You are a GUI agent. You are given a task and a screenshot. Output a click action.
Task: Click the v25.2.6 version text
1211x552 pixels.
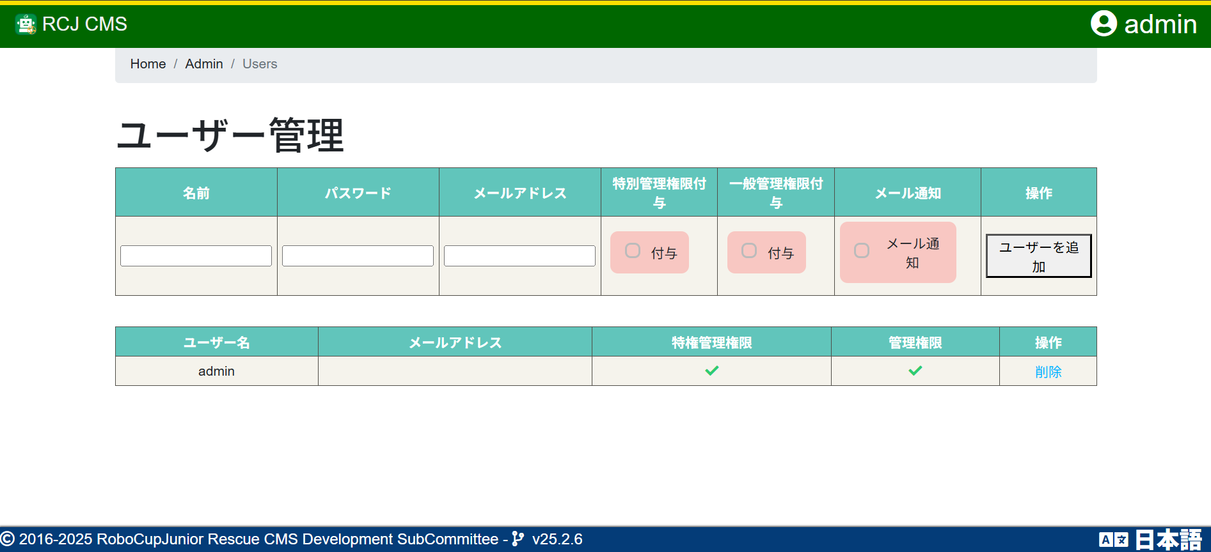click(x=557, y=539)
